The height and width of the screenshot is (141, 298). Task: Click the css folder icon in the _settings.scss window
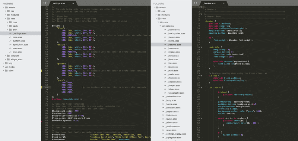(x=8, y=11)
